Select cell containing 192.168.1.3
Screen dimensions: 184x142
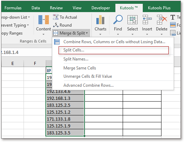[x=65, y=98]
